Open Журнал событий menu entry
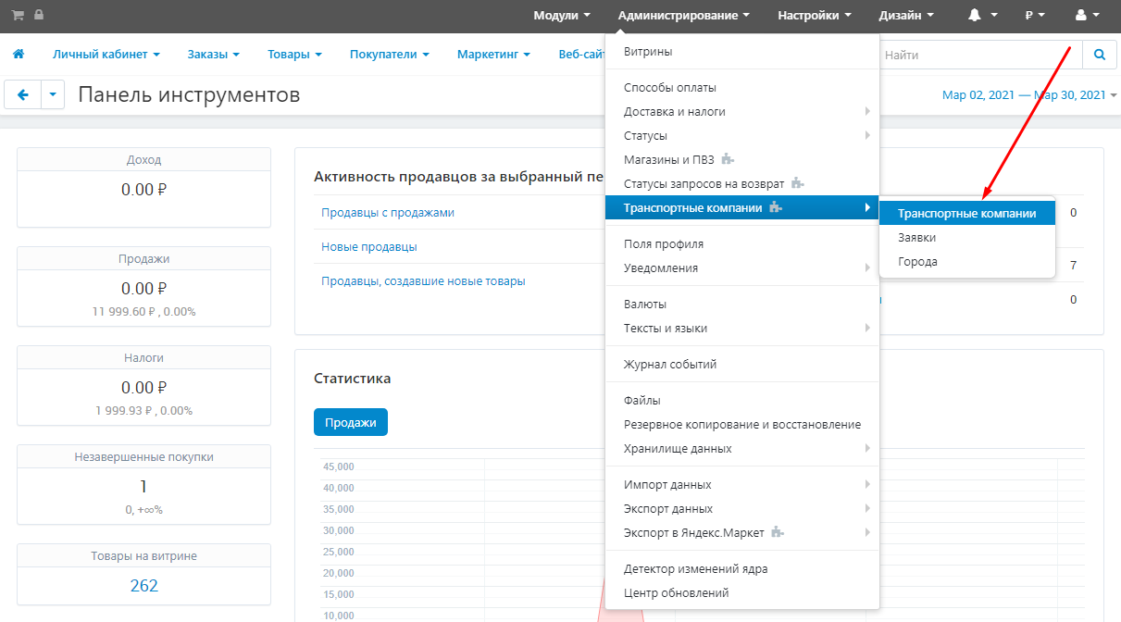The width and height of the screenshot is (1121, 622). 670,365
